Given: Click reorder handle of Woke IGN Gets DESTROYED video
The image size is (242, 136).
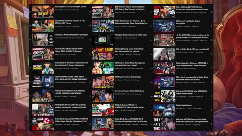Looking at the screenshot, I should [x=152, y=12].
